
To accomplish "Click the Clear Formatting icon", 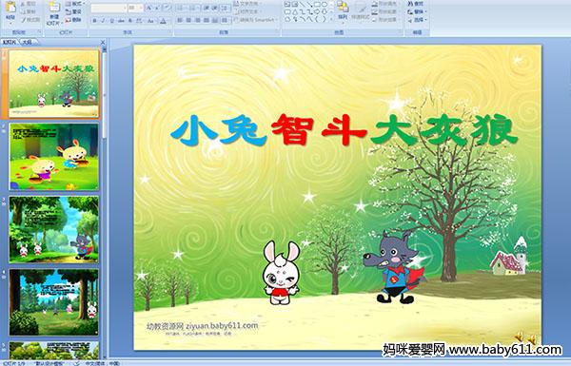I will [x=167, y=8].
